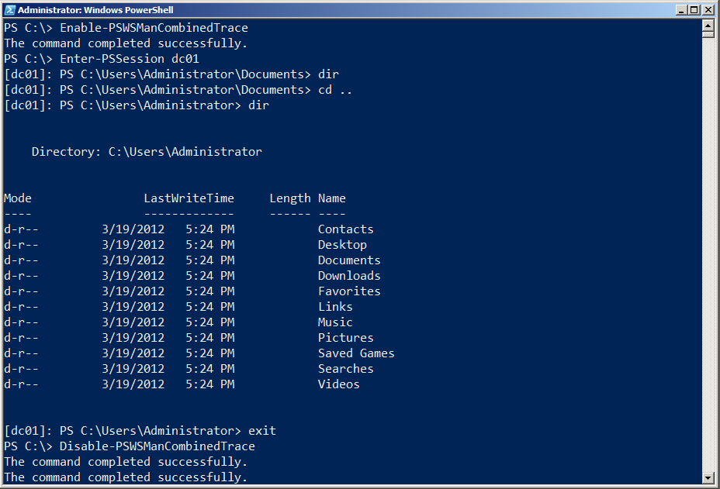
Task: Click the LastWriteTime column header
Action: (189, 198)
